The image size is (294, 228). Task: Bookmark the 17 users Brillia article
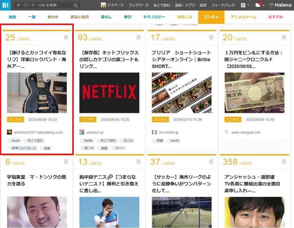(211, 38)
